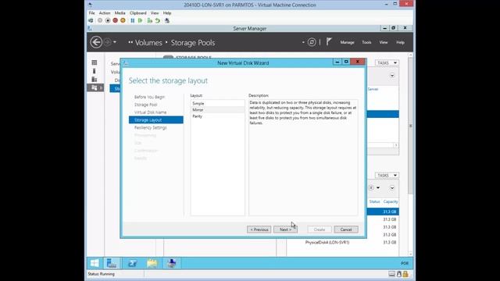Click the VM Start toolbar icon
500x281 pixels.
(x=100, y=21)
